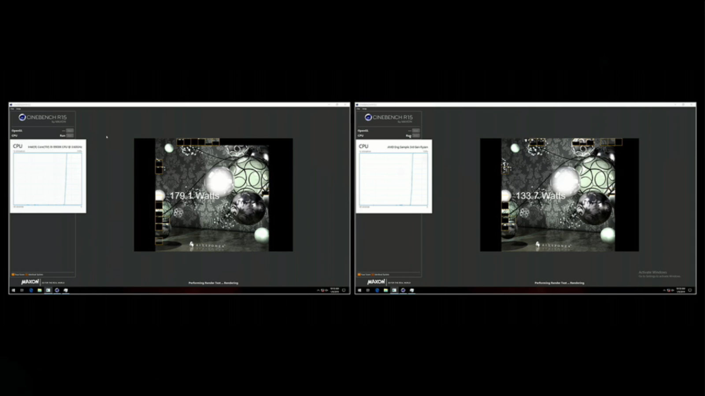
Task: Open File Explorer on right taskbar
Action: point(386,290)
